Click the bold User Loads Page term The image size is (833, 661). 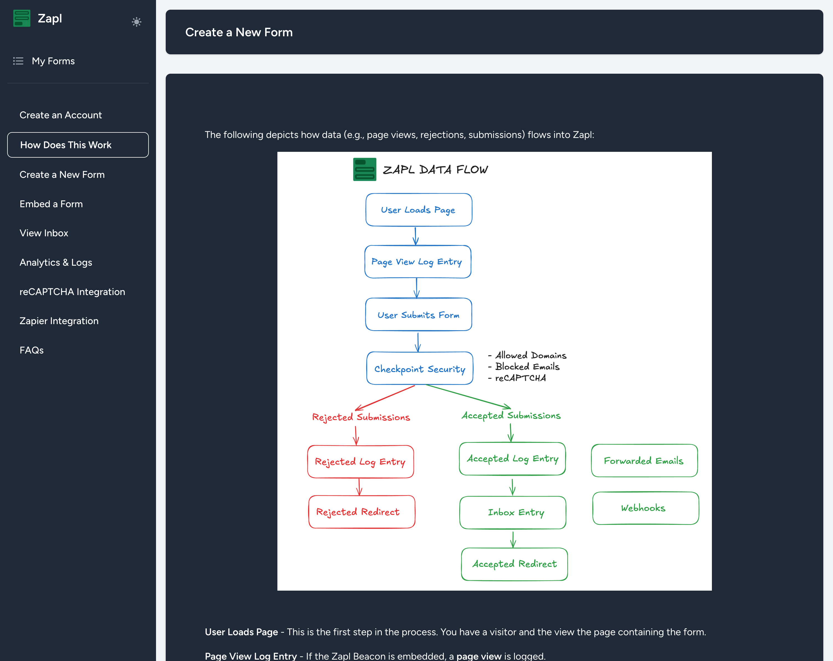click(241, 632)
